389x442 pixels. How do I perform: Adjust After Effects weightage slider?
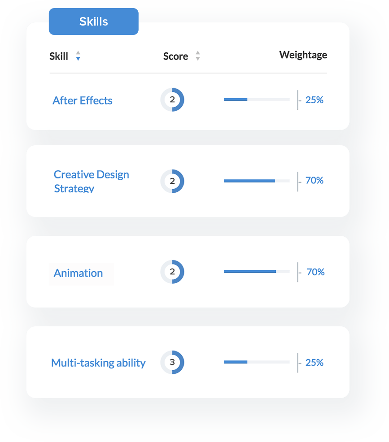257,99
